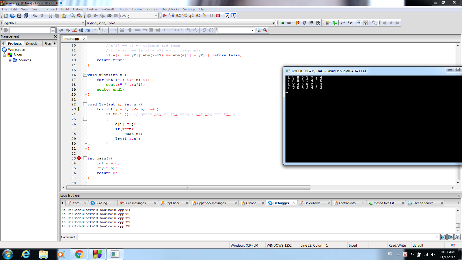Screen dimensions: 462x260
Task: Click the debugger Command input field
Action: 257,237
